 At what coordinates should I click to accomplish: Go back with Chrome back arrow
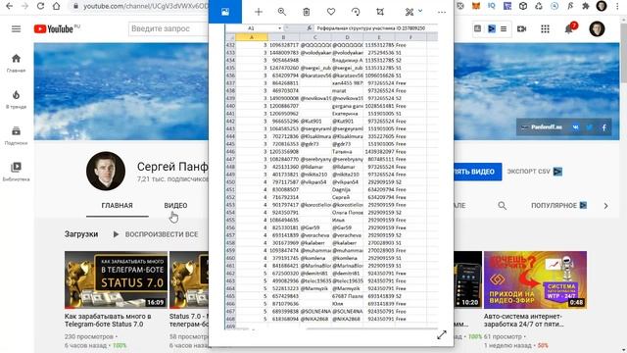coord(9,6)
